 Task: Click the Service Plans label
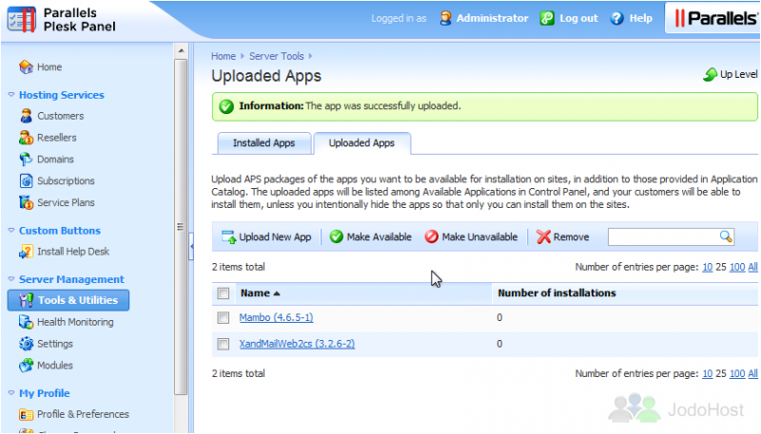66,202
